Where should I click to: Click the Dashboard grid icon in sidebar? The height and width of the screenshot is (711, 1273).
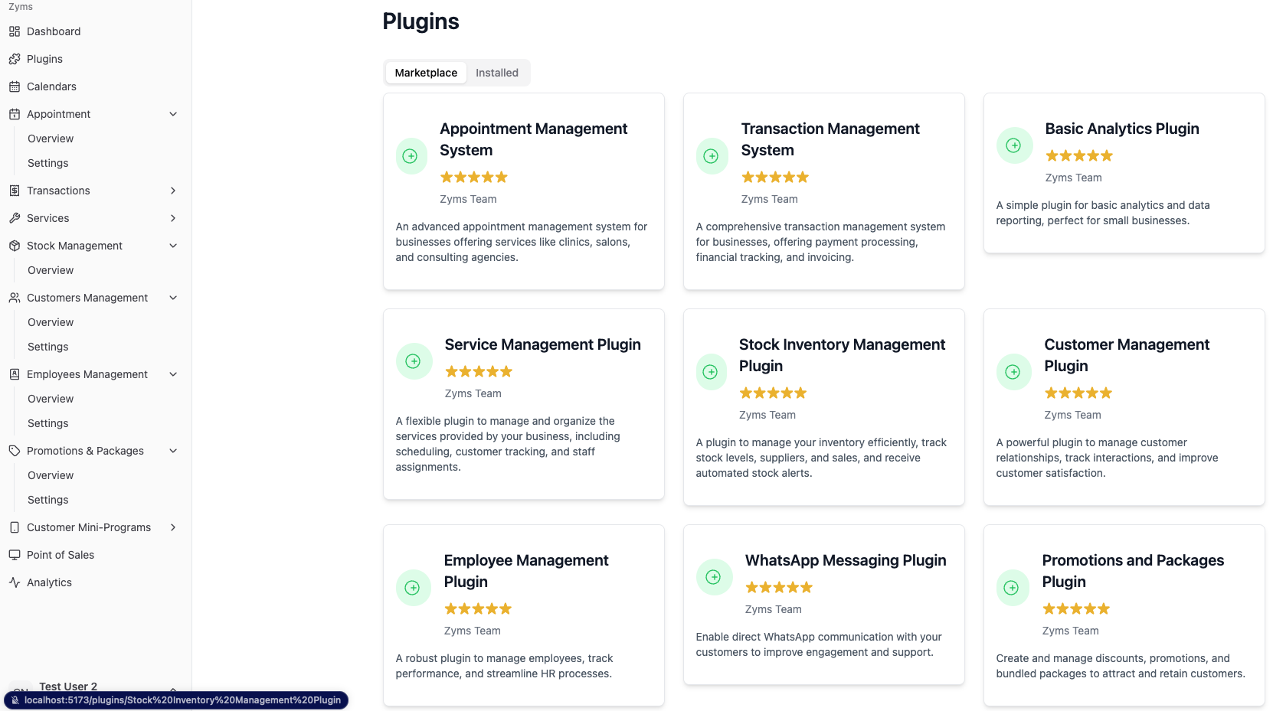point(15,31)
